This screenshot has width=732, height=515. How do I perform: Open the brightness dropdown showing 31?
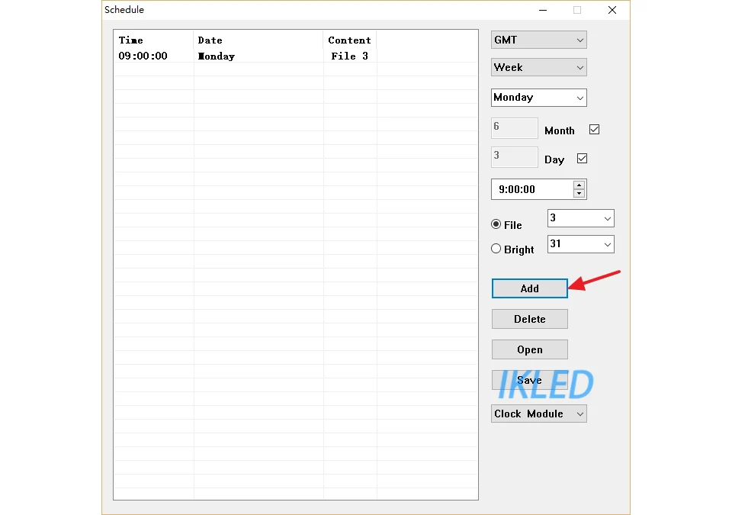[x=581, y=244]
